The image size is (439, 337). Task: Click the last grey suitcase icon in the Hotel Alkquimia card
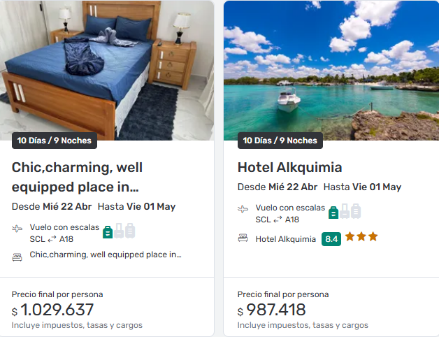point(356,211)
